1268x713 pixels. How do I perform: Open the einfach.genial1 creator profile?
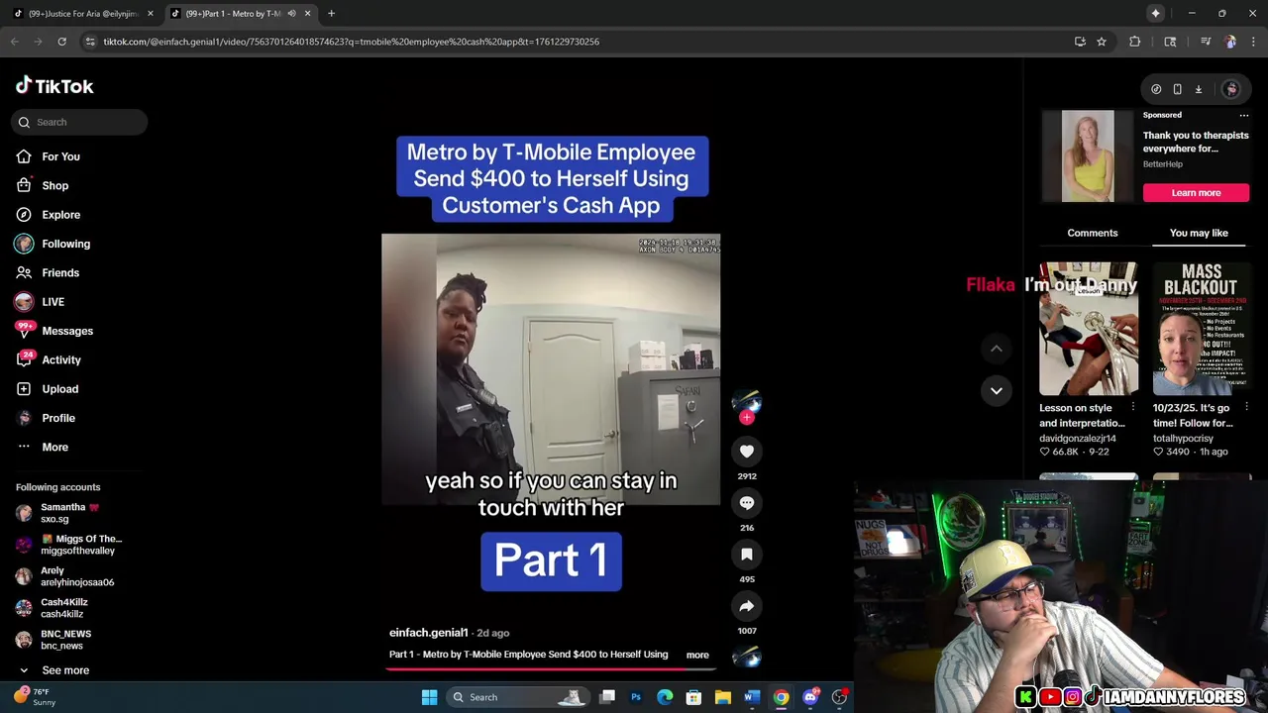tap(428, 633)
